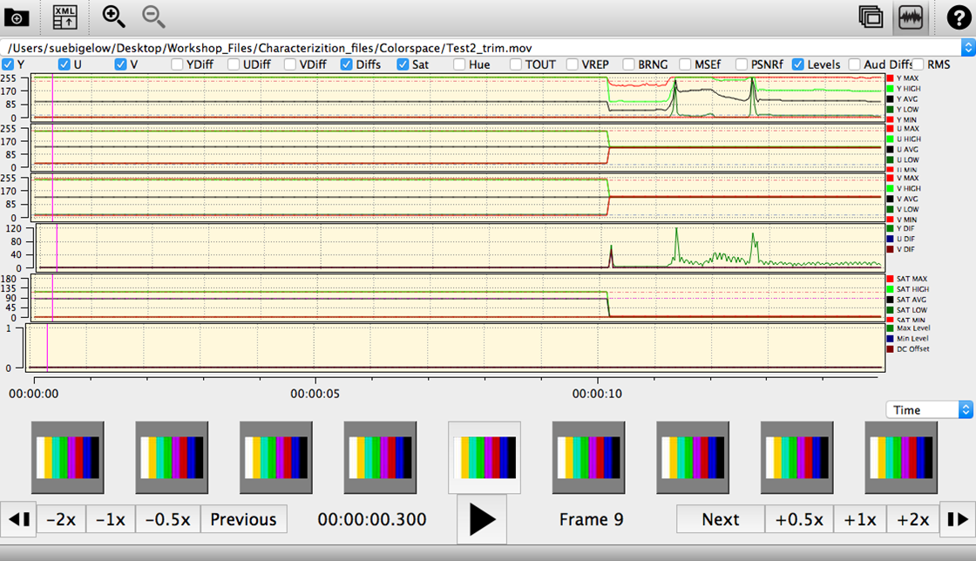Jump to the last frame

pyautogui.click(x=958, y=519)
